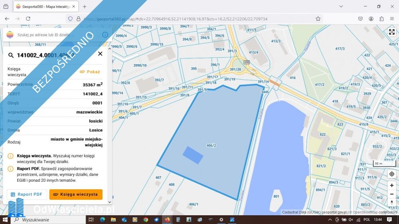Select parcel 406/2 on the map

211,146
